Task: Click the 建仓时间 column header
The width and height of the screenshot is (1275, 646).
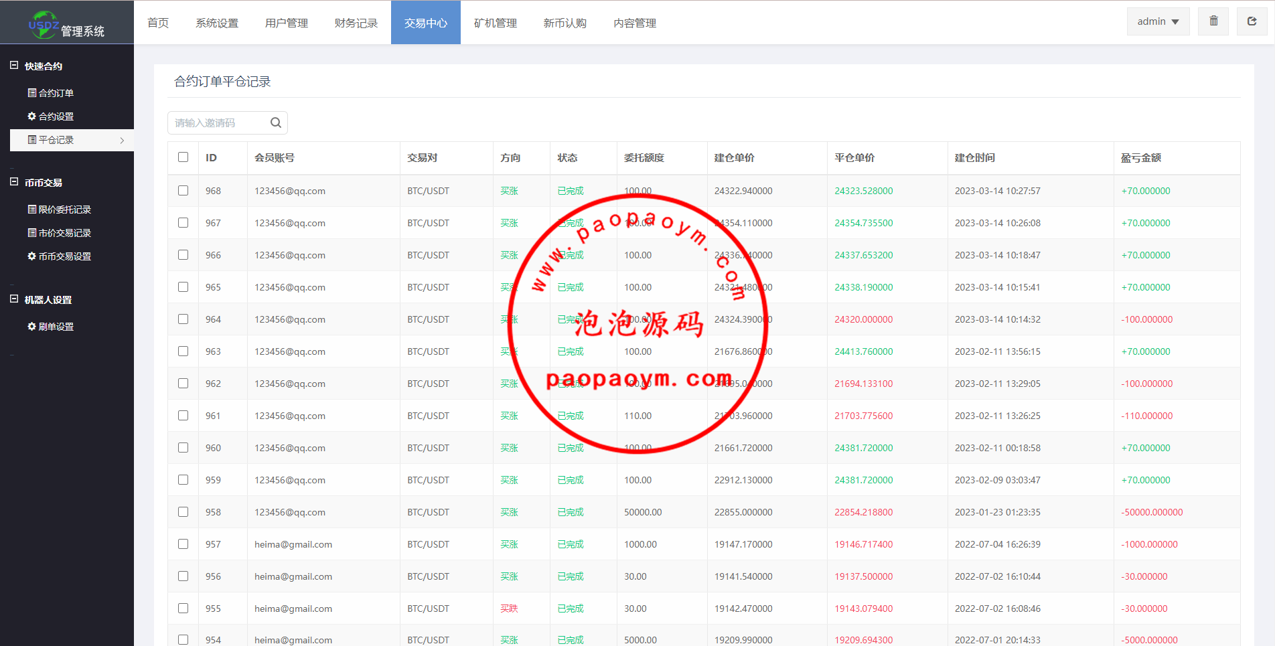Action: (975, 157)
